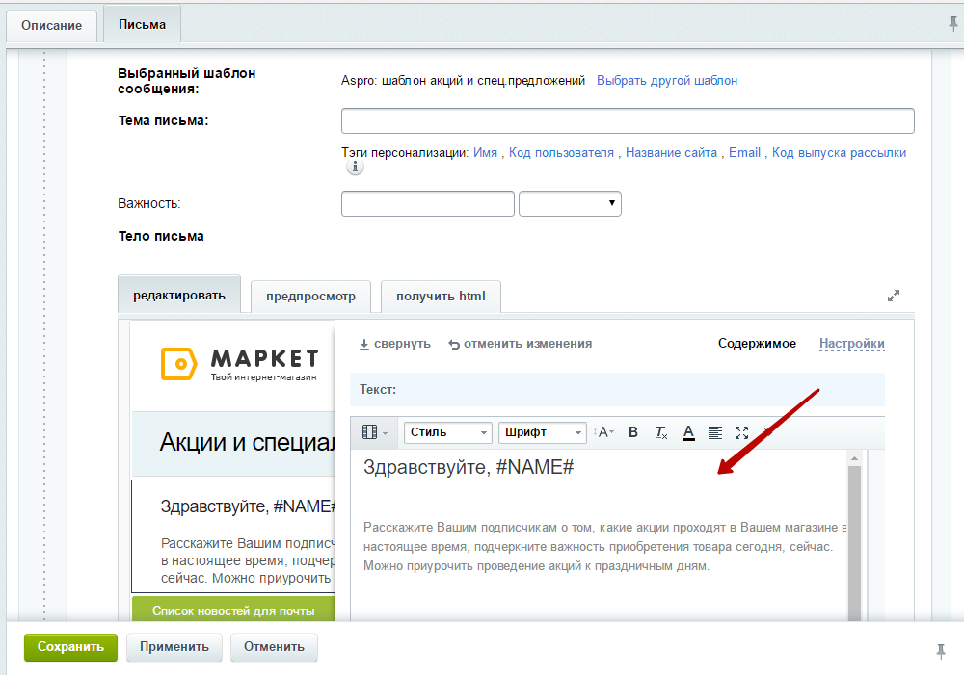Screen dimensions: 964x675
Task: Click отменить изменения
Action: click(x=521, y=344)
